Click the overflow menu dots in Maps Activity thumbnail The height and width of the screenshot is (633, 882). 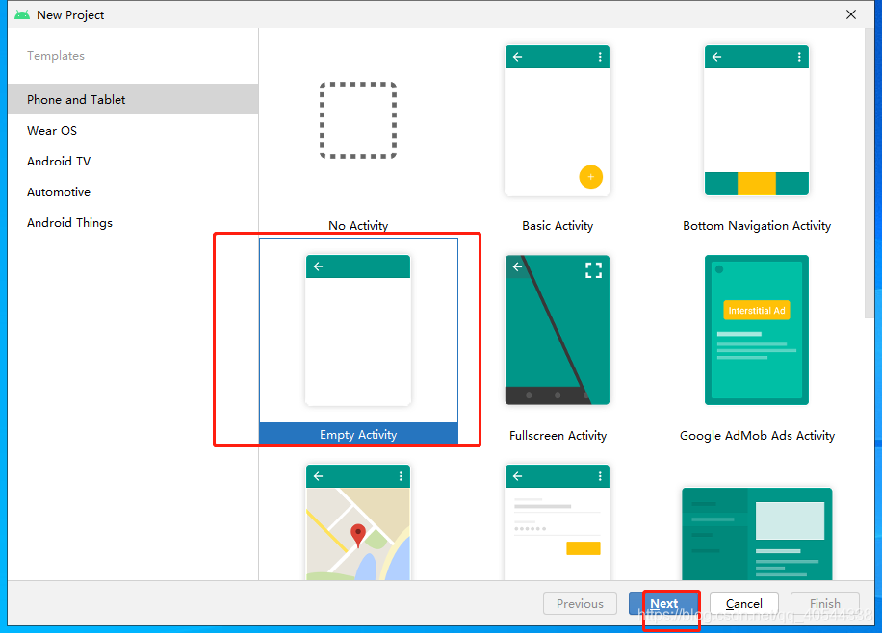(402, 476)
